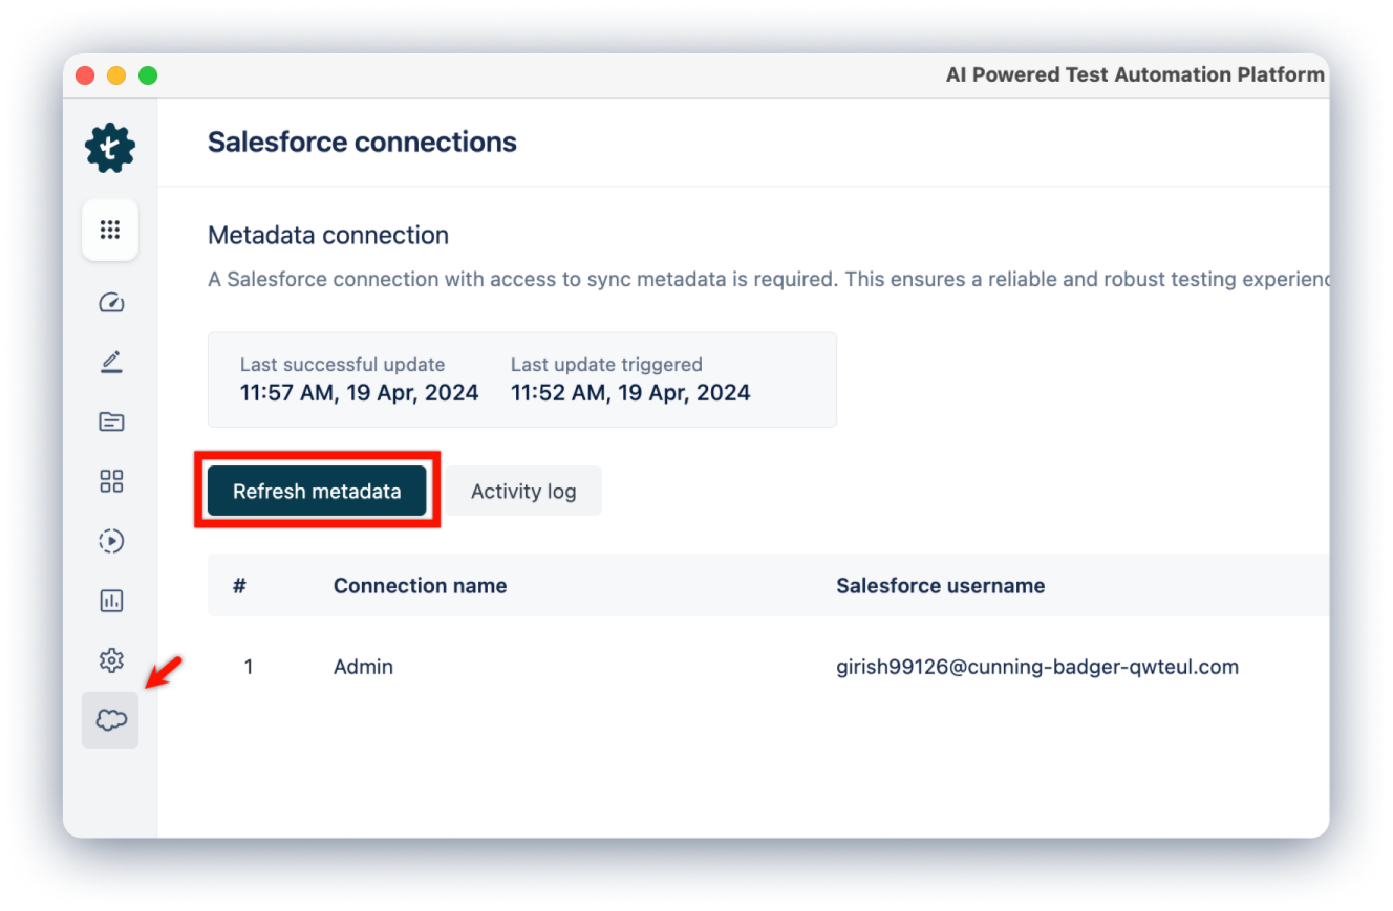Screen dimensions: 1393x911
Task: Click the metadata connection description sentence
Action: (x=768, y=279)
